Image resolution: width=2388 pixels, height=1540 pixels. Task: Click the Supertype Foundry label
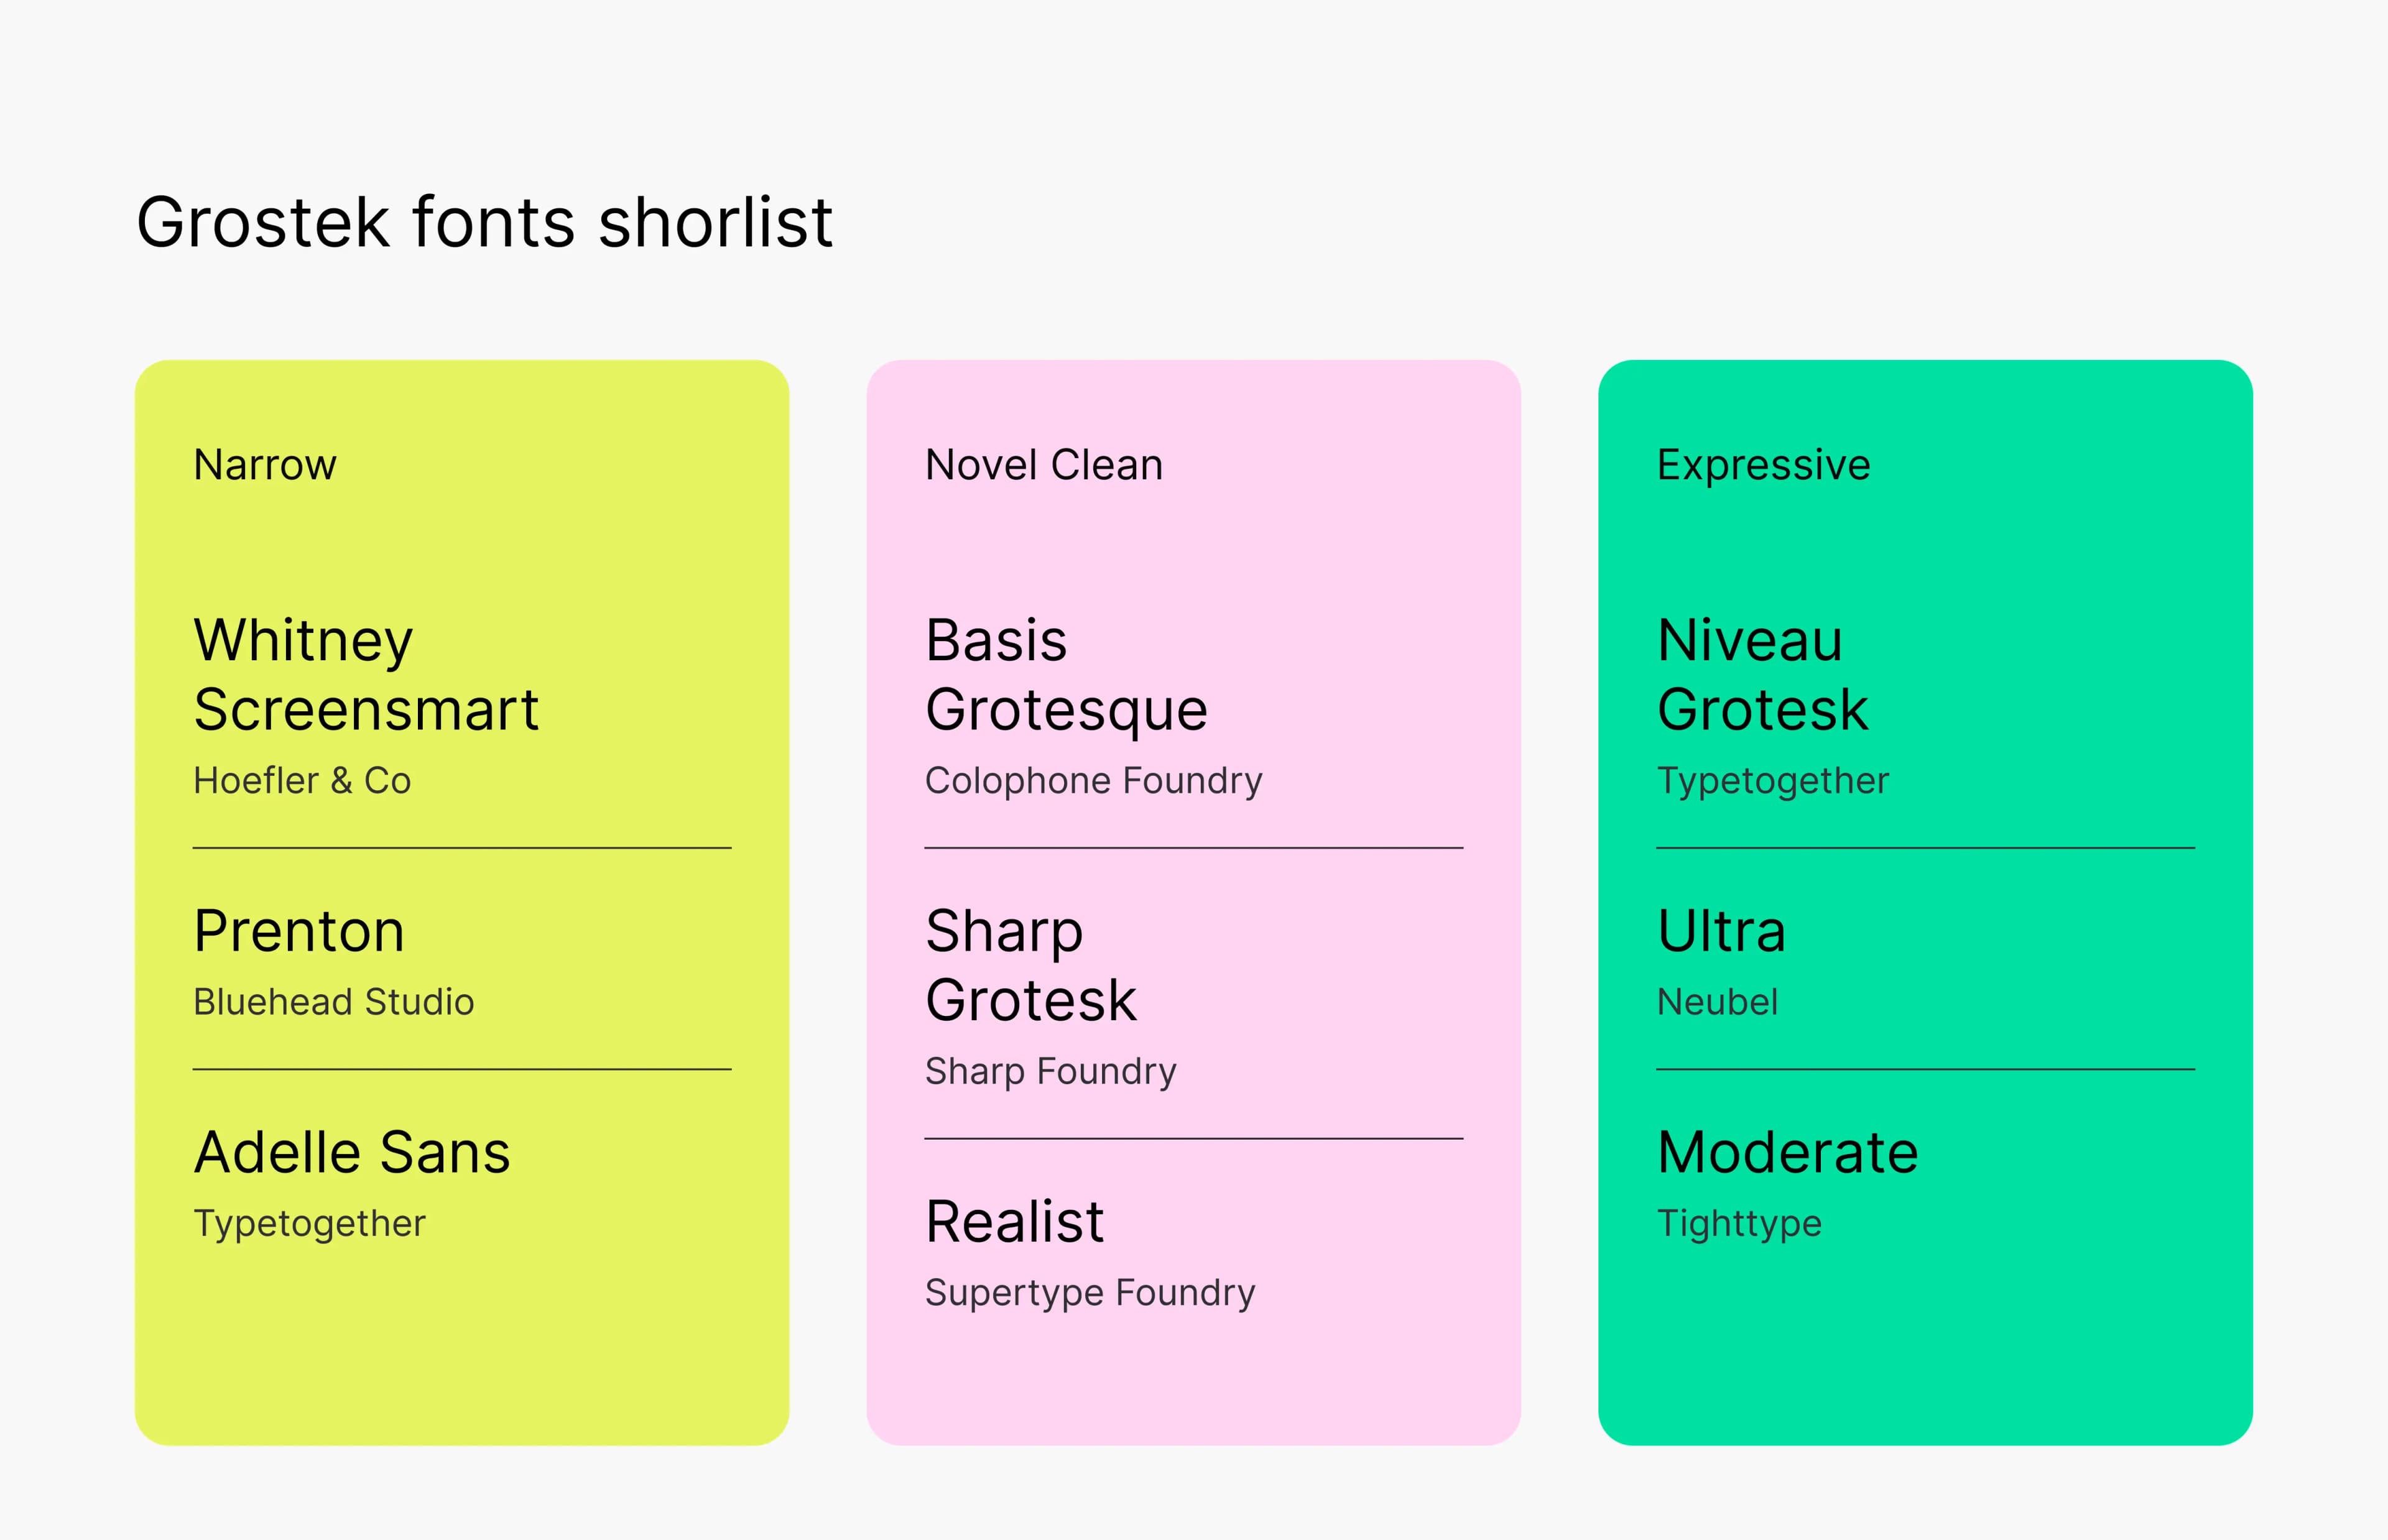coord(1090,1293)
